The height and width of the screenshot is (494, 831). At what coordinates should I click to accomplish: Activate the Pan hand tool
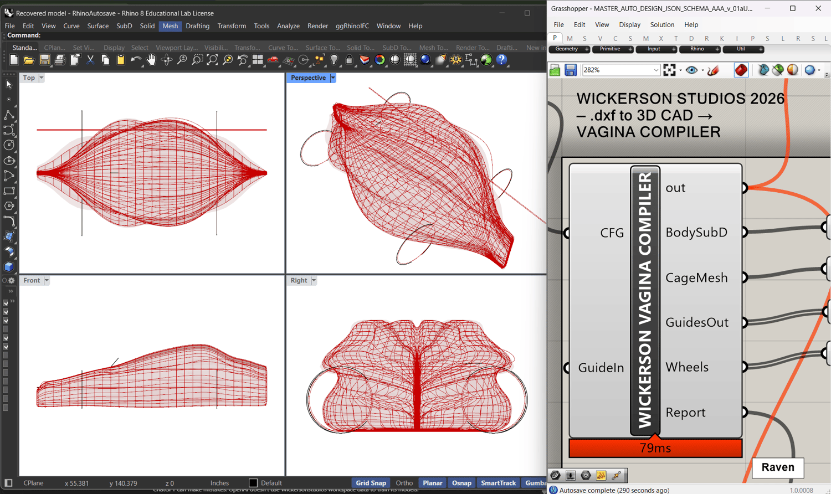[151, 60]
